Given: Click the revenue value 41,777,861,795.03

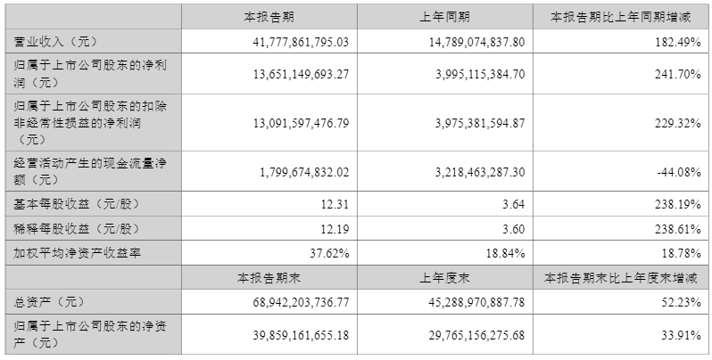Looking at the screenshot, I should pos(301,42).
